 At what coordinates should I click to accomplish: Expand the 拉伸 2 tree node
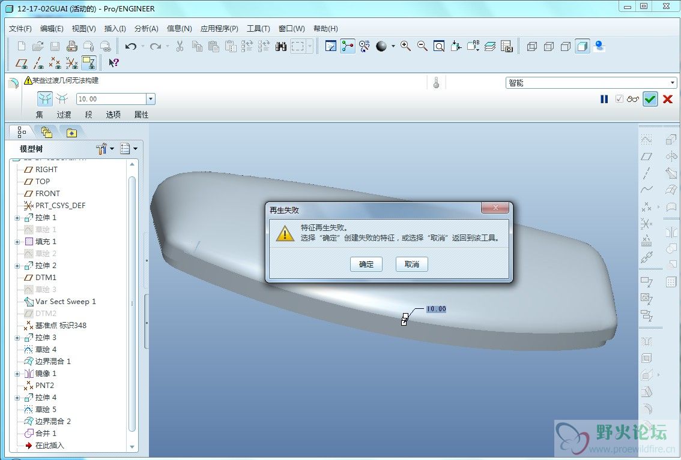click(17, 266)
